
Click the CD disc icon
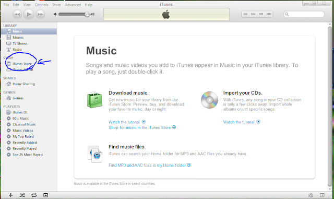pos(209,100)
